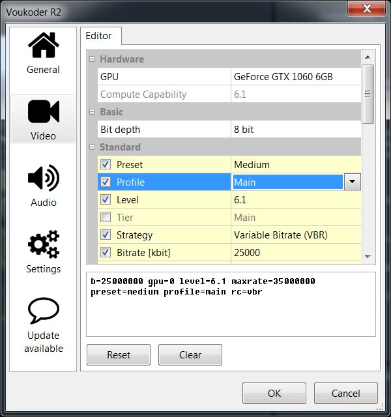Click the Hardware group header text
The image size is (391, 417).
pos(122,59)
